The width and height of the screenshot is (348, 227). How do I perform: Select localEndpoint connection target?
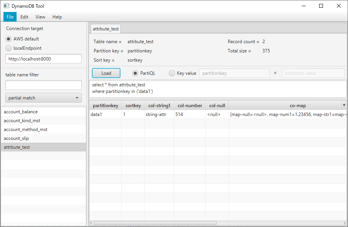coord(8,48)
